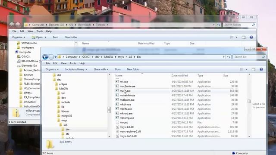Select make.exe in file list
The image size is (276, 155).
[x=125, y=91]
